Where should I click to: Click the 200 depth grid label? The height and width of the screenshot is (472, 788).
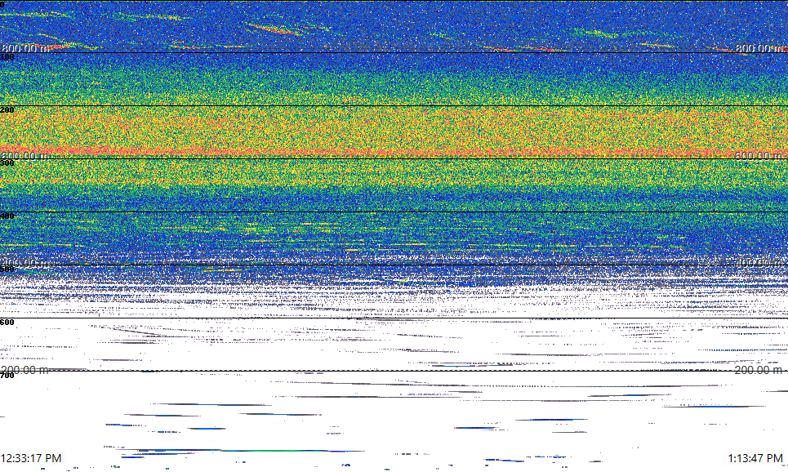coord(7,109)
